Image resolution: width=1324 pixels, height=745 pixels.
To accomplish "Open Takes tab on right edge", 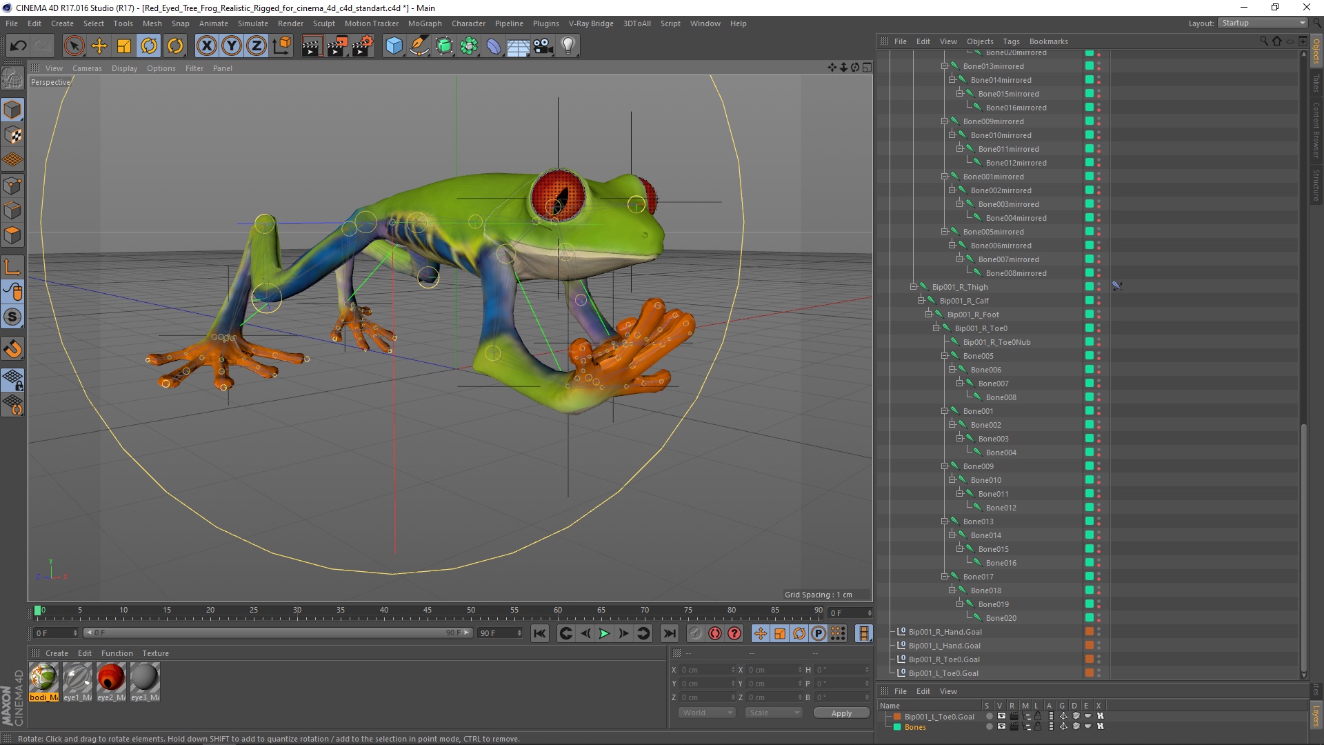I will click(x=1316, y=83).
